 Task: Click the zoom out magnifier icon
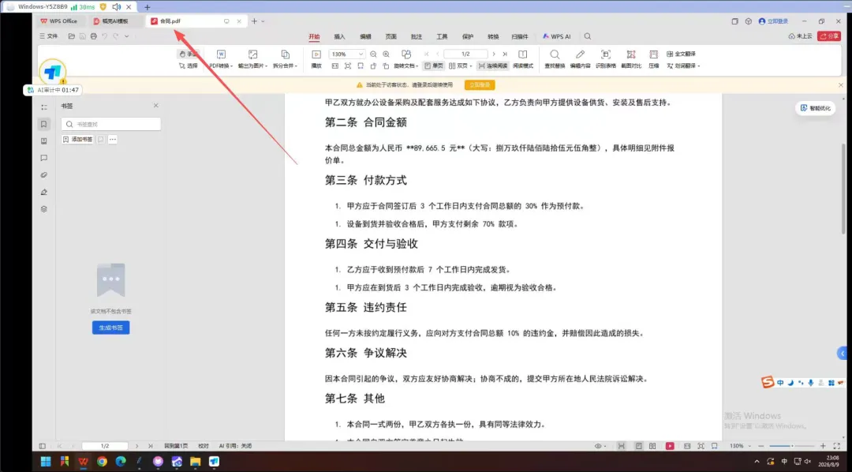373,54
